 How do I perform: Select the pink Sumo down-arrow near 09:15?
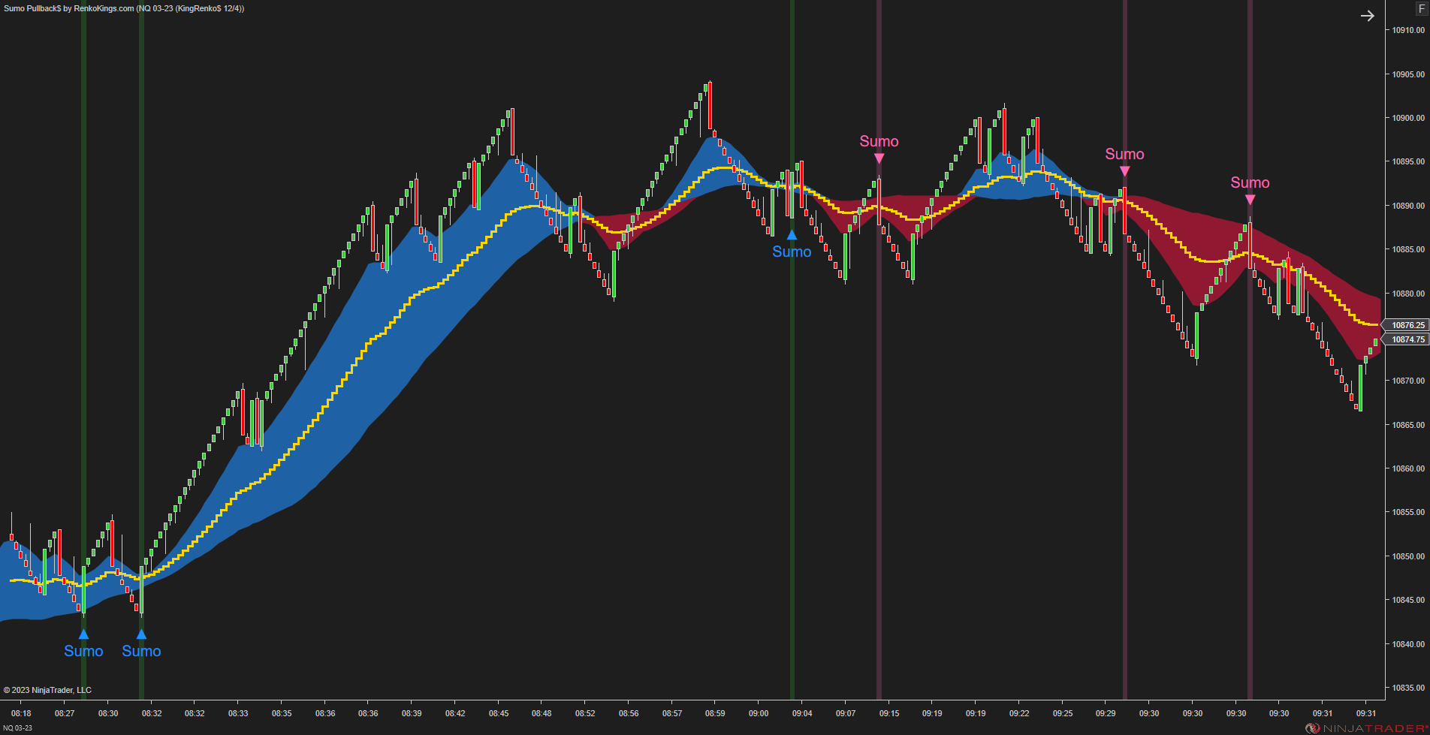click(879, 158)
